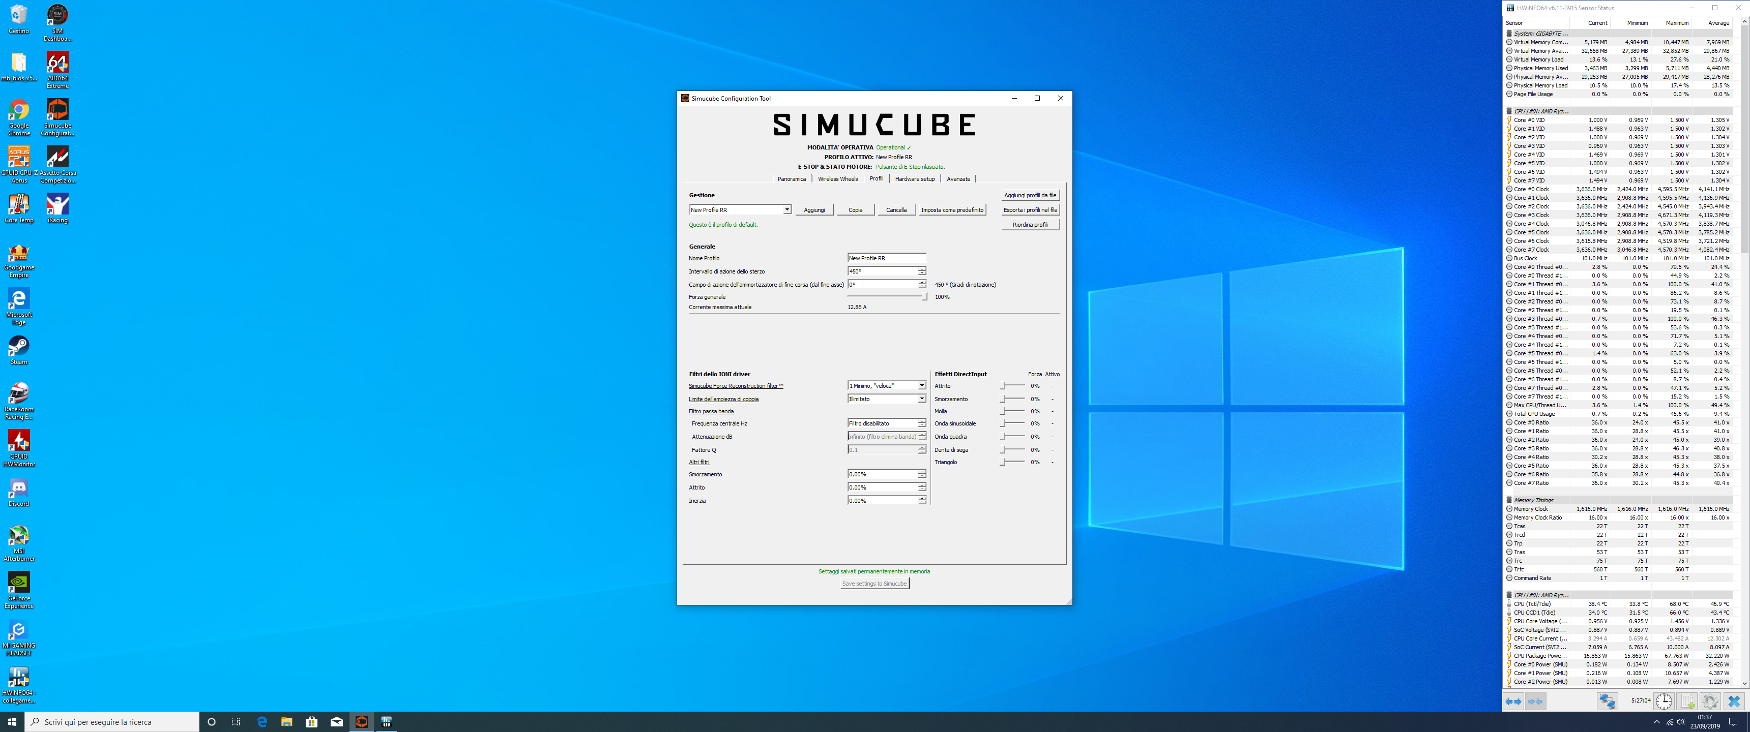The image size is (1750, 732).
Task: Open the Illimitato torque limit dropdown
Action: 921,399
